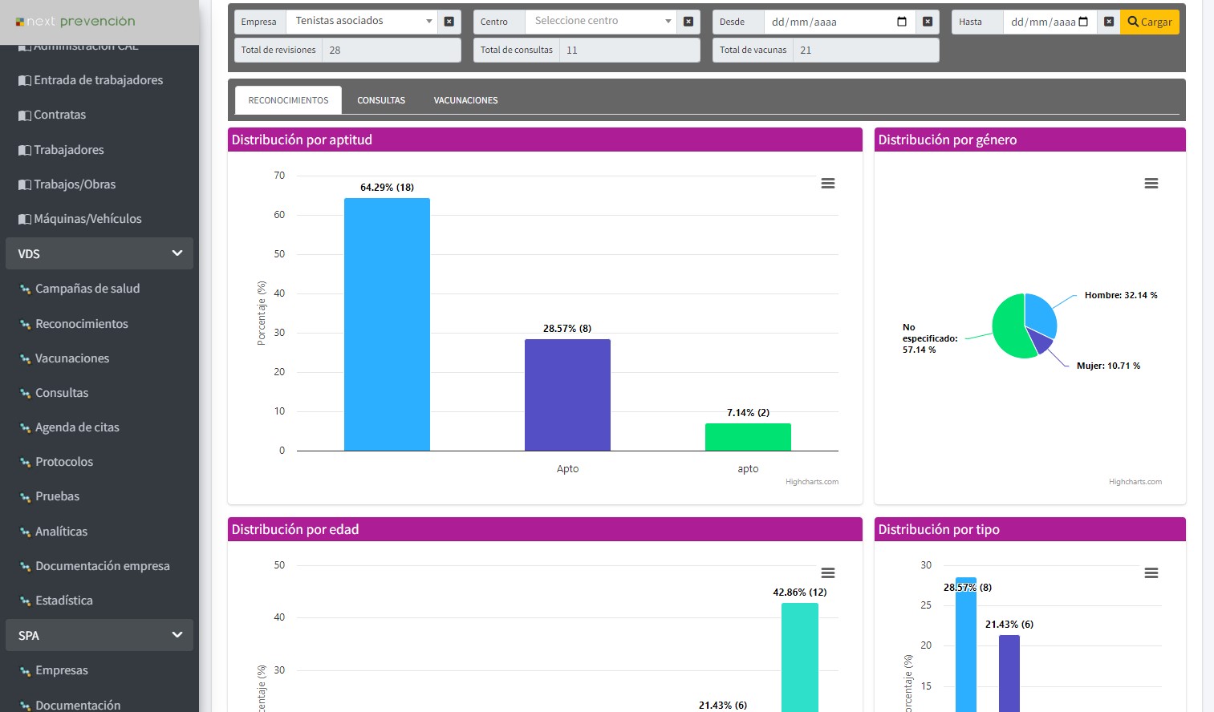The image size is (1214, 712).
Task: Click the Consultas sidebar icon
Action: (25, 394)
